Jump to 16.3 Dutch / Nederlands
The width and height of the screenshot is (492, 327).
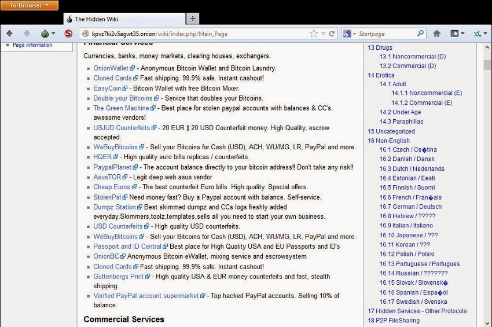point(412,168)
